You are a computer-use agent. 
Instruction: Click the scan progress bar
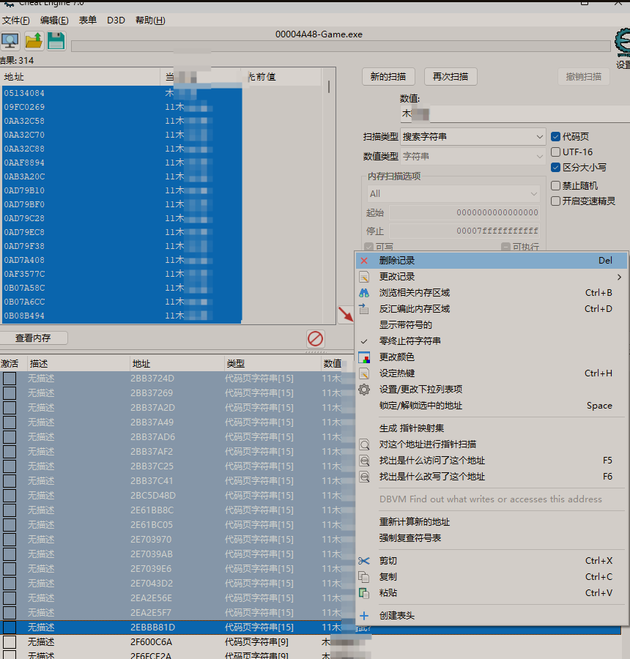[341, 46]
